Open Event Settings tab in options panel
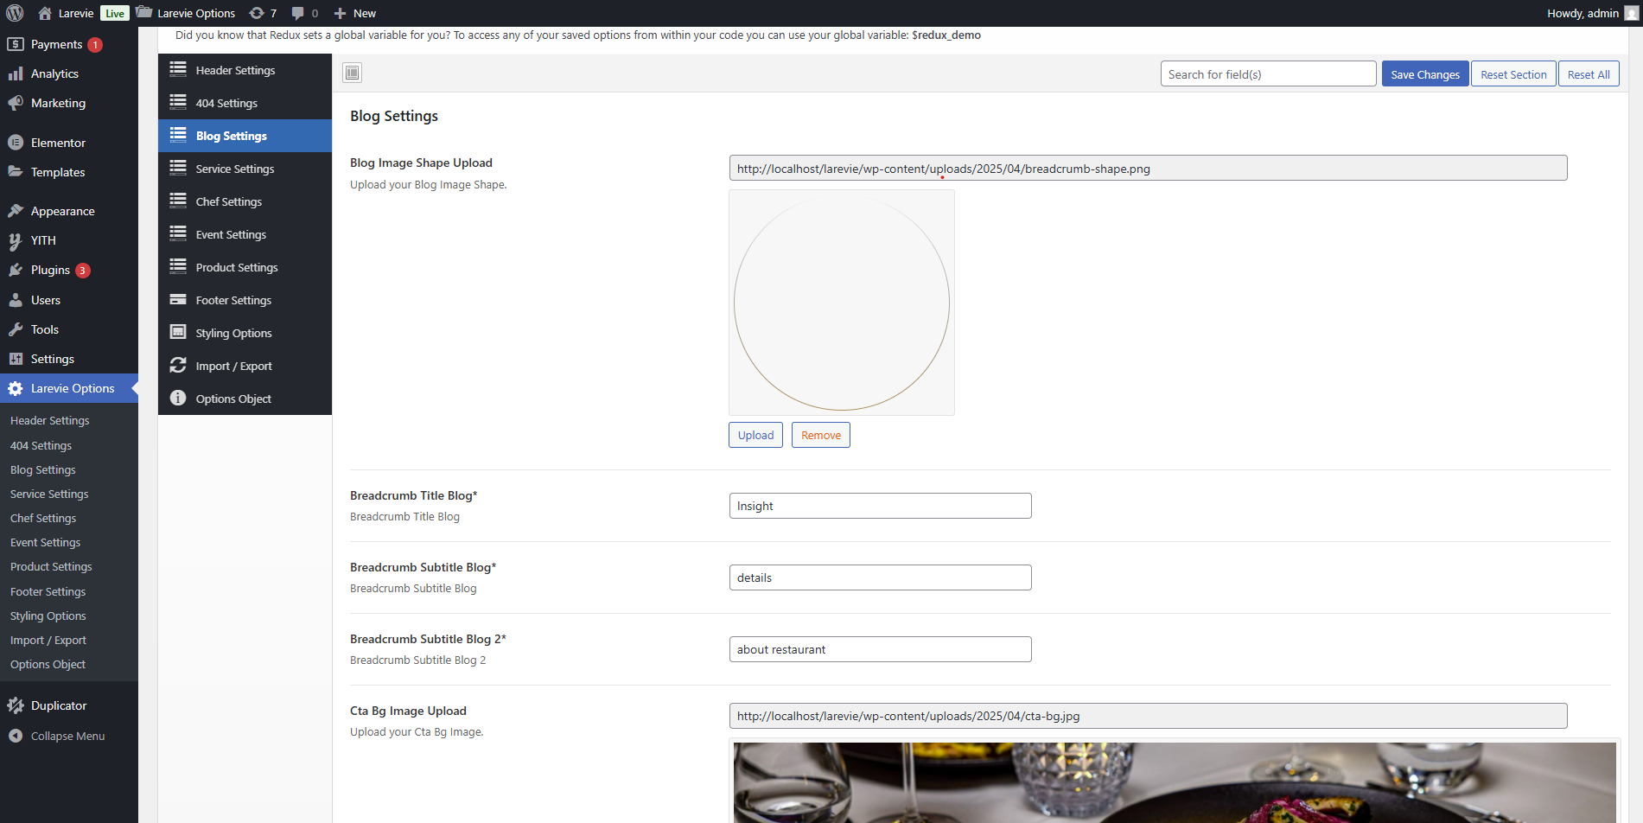This screenshot has height=823, width=1643. [245, 234]
